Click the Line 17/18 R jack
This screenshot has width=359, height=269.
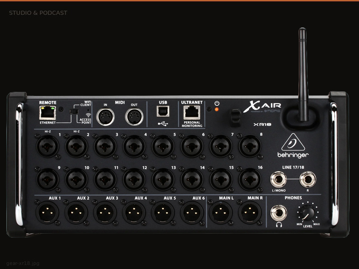(308, 180)
